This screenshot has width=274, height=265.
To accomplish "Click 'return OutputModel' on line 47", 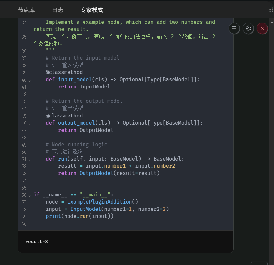I will [x=85, y=130].
